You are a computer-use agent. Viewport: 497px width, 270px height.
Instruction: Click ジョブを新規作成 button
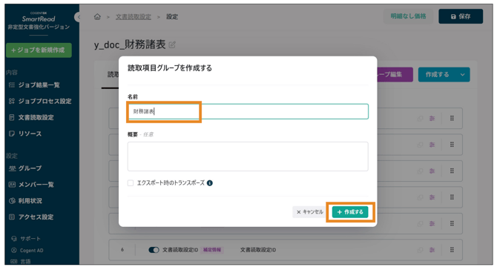tap(39, 50)
